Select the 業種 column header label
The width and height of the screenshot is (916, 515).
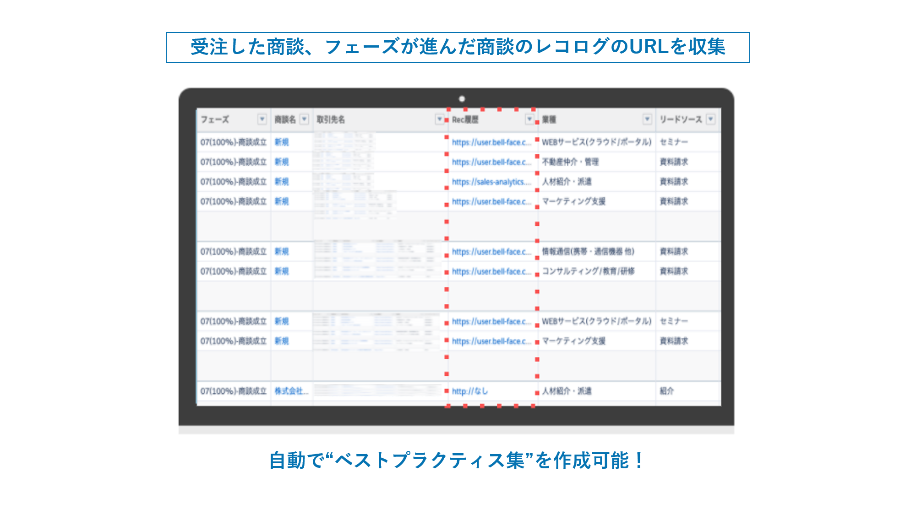tap(549, 119)
